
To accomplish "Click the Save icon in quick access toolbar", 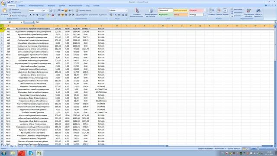I will tap(8, 2).
